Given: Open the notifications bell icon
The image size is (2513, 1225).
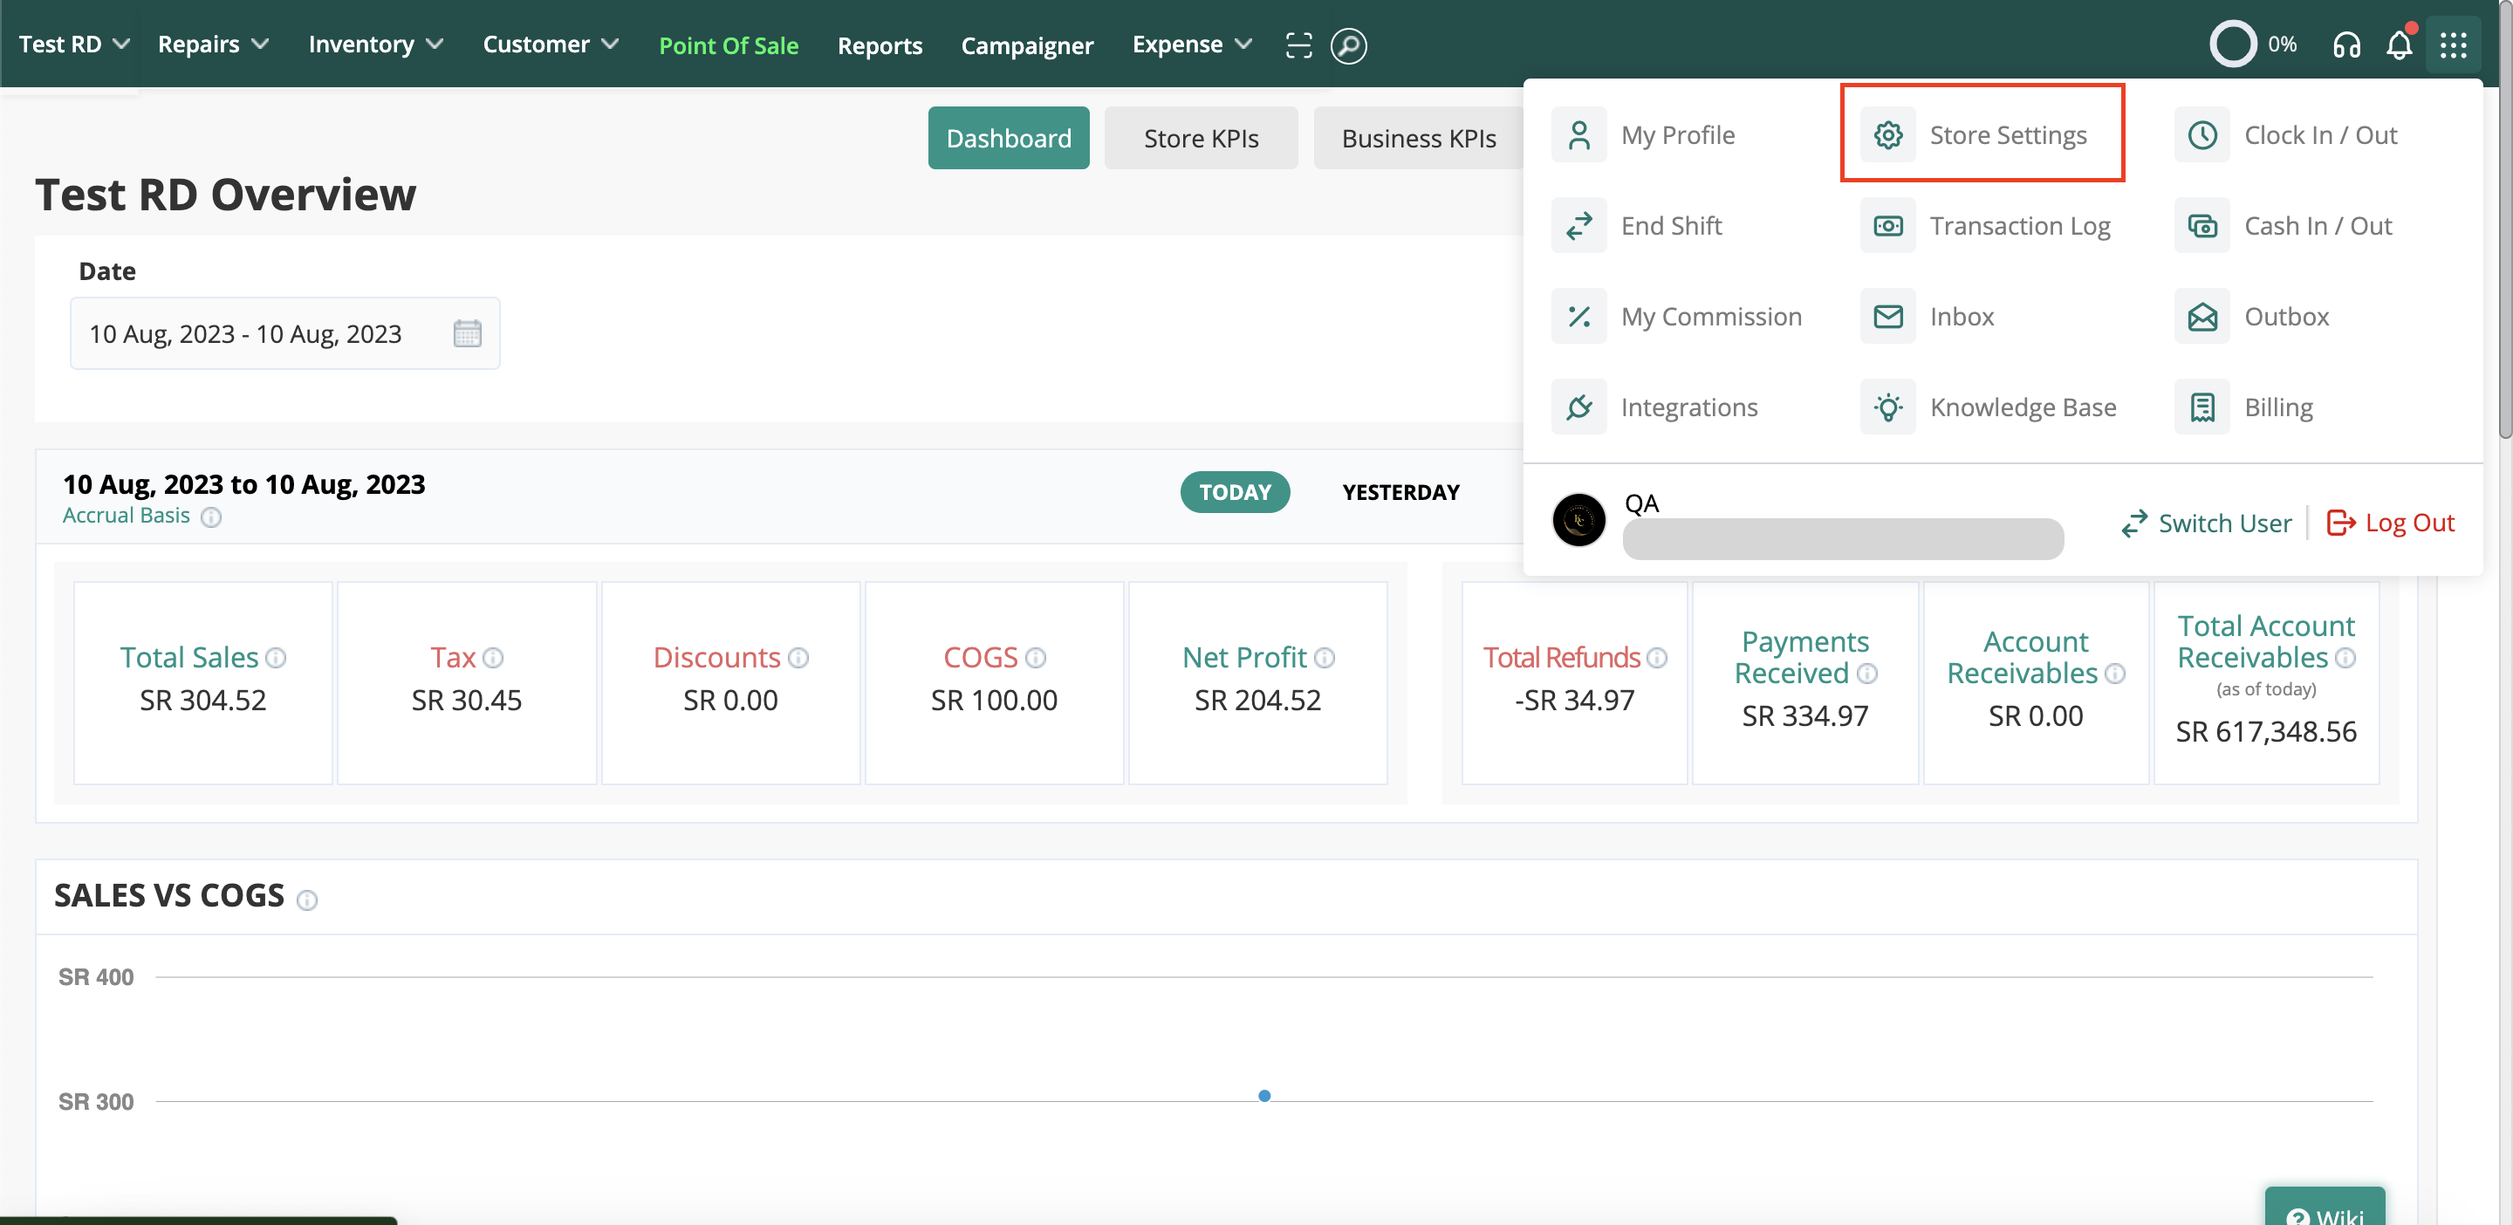Looking at the screenshot, I should pyautogui.click(x=2399, y=44).
